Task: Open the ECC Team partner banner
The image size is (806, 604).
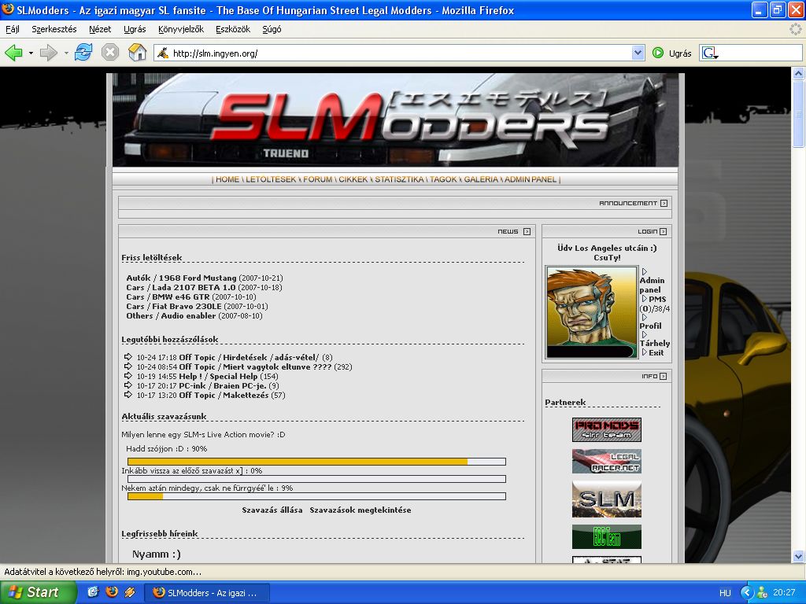Action: click(607, 536)
